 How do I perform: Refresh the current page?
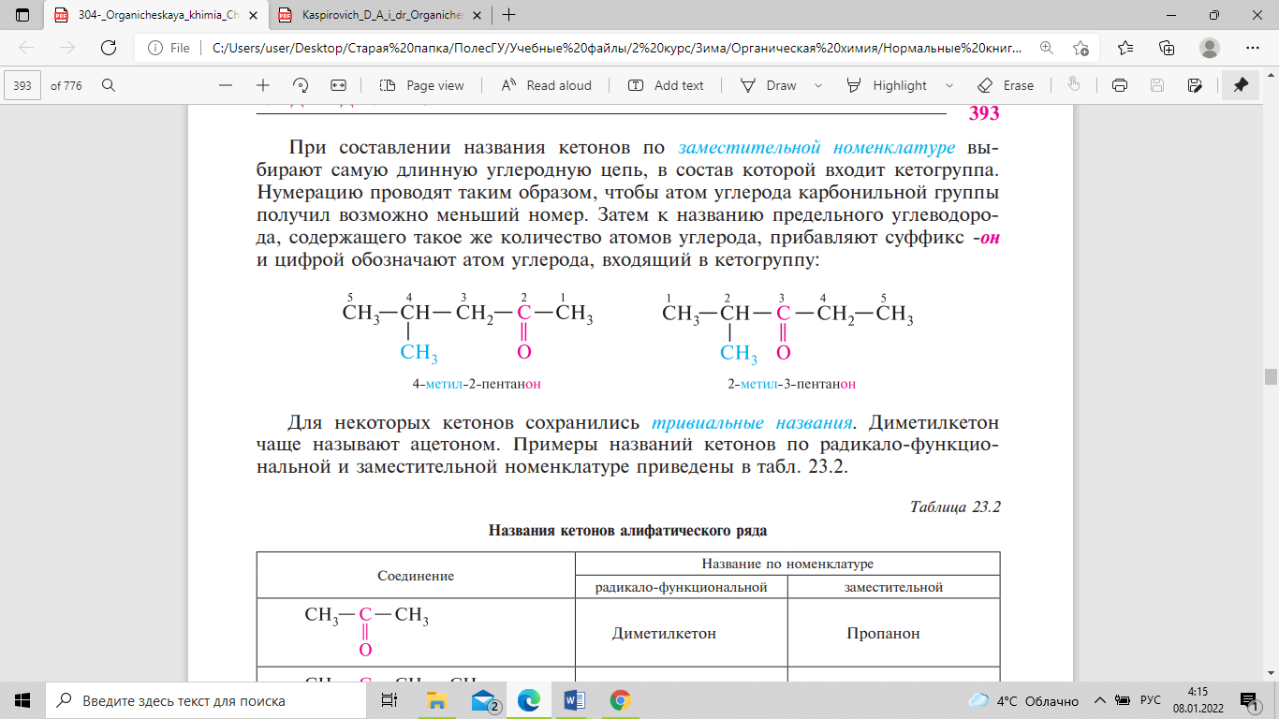(x=109, y=48)
